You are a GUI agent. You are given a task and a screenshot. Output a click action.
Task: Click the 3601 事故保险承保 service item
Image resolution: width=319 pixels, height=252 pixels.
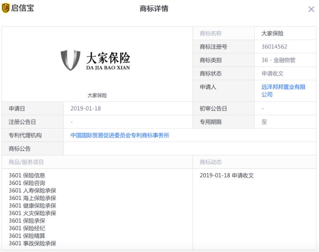(32, 243)
